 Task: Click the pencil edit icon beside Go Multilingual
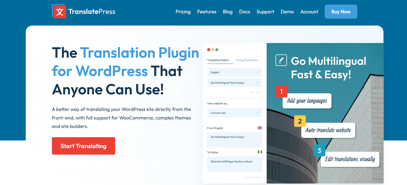pos(281,60)
